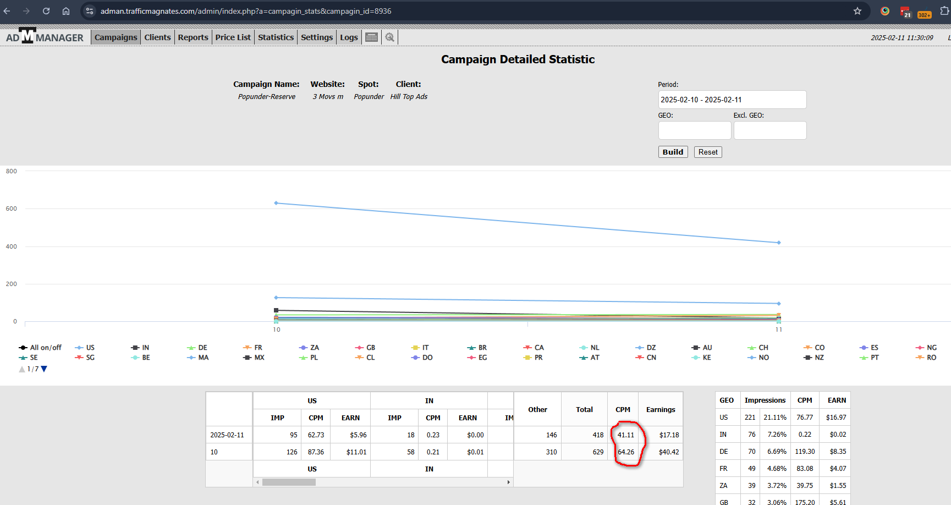
Task: Go to next legend page with down arrow
Action: 45,369
